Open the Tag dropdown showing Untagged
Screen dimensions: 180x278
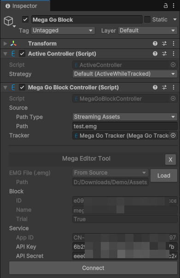[63, 30]
